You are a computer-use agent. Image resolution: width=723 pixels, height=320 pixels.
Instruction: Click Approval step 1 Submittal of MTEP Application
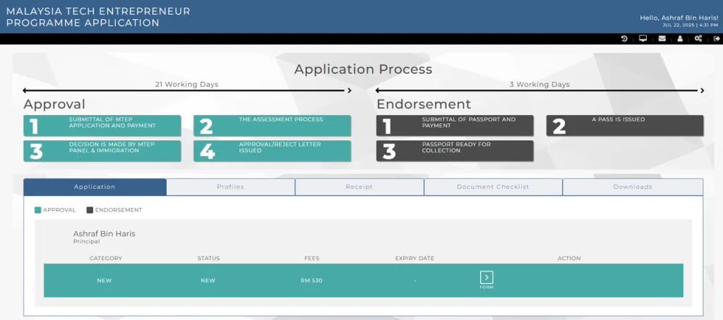point(102,125)
